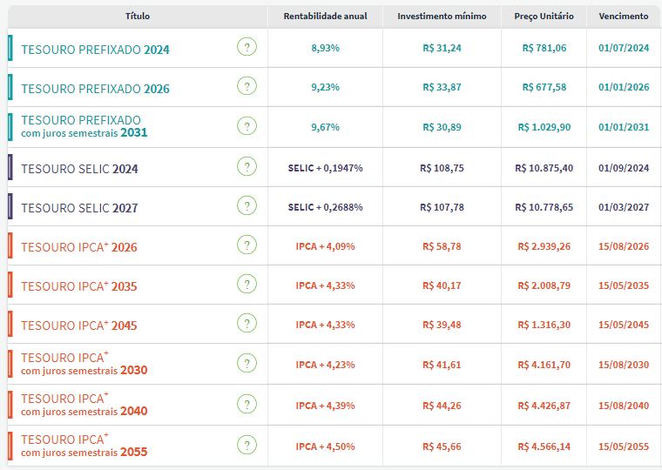Click the teal color bar of Prefixado 2026
662x470 pixels.
coord(10,87)
